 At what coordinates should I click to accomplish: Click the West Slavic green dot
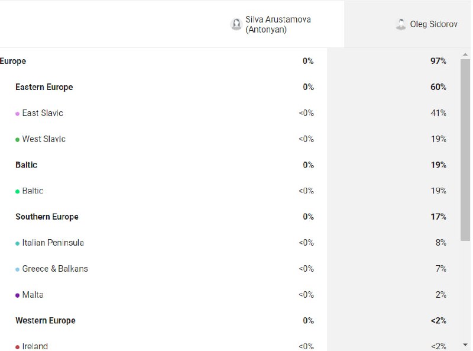(x=18, y=140)
